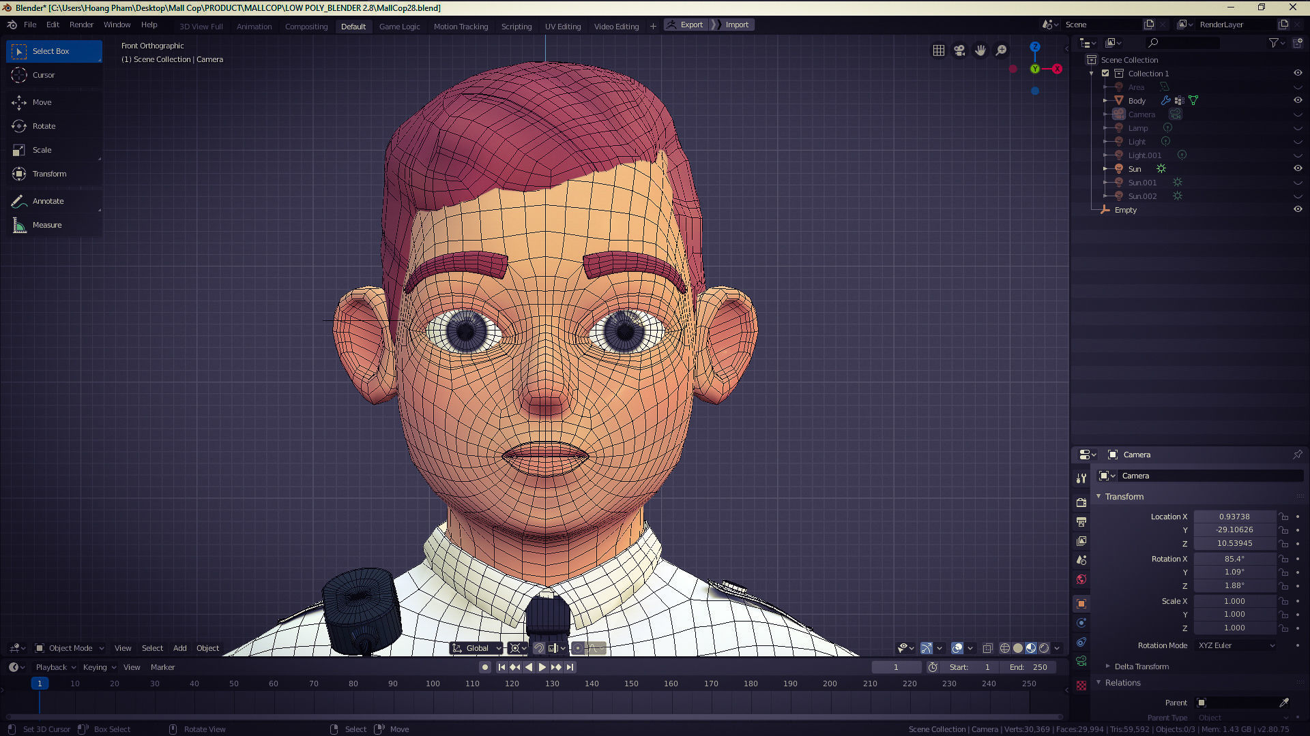This screenshot has height=736, width=1310.
Task: Select the Annotate tool
Action: 48,201
